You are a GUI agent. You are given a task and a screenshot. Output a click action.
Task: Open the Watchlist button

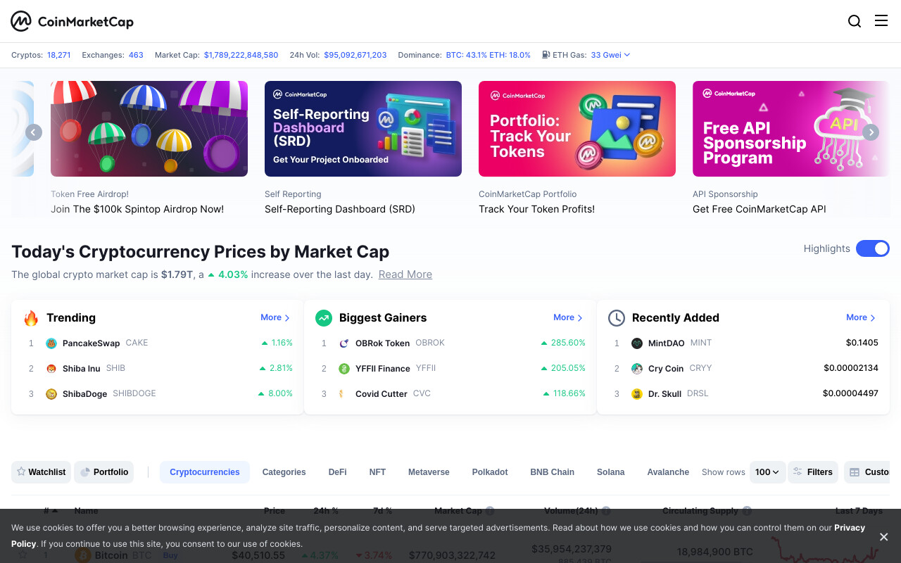pos(42,472)
